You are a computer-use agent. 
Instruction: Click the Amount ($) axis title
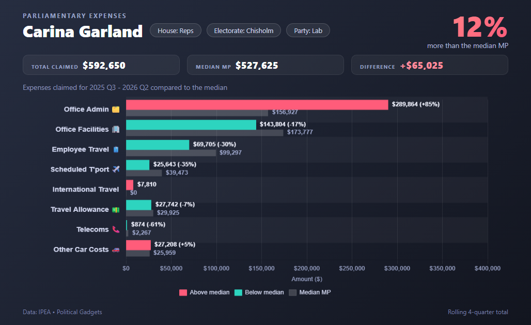click(307, 279)
